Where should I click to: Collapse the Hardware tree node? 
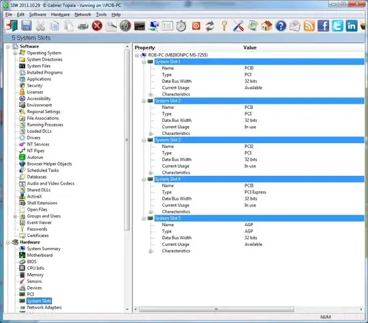8,243
